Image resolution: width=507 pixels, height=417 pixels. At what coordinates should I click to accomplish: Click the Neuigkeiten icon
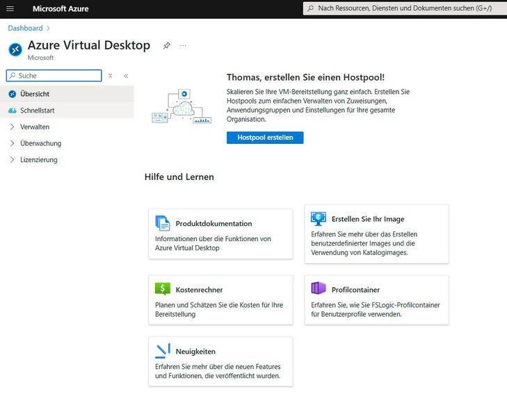[163, 351]
